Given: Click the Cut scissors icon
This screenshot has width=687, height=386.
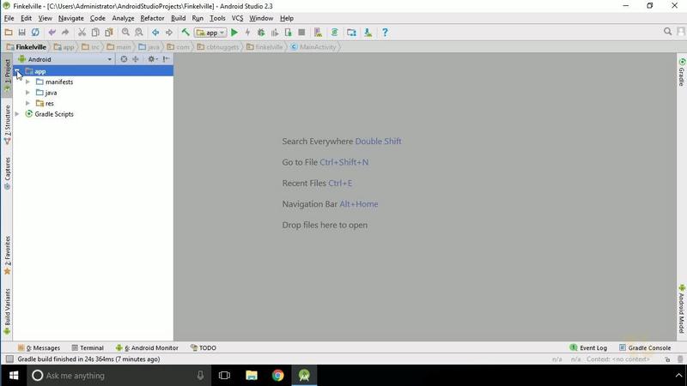Looking at the screenshot, I should [82, 33].
